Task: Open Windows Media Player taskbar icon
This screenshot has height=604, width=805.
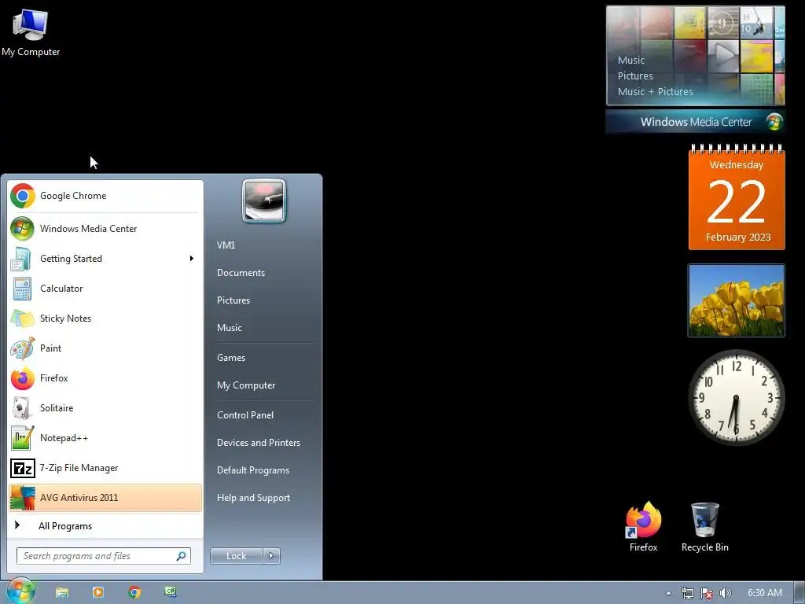Action: [x=98, y=593]
